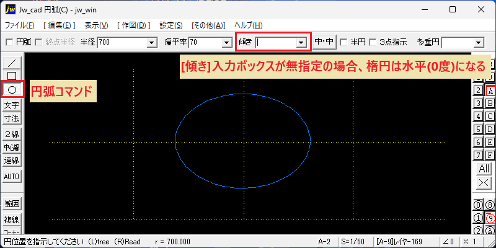This screenshot has height=248, width=496.
Task: Enable the 円弧 arc checkbox
Action: click(9, 42)
